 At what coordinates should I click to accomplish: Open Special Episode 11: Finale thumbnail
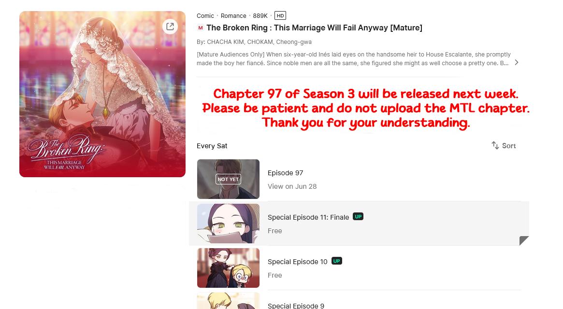(x=228, y=224)
